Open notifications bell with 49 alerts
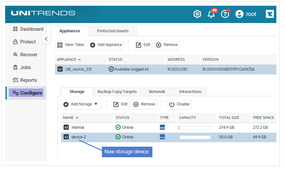This screenshot has height=170, width=285. tap(212, 14)
